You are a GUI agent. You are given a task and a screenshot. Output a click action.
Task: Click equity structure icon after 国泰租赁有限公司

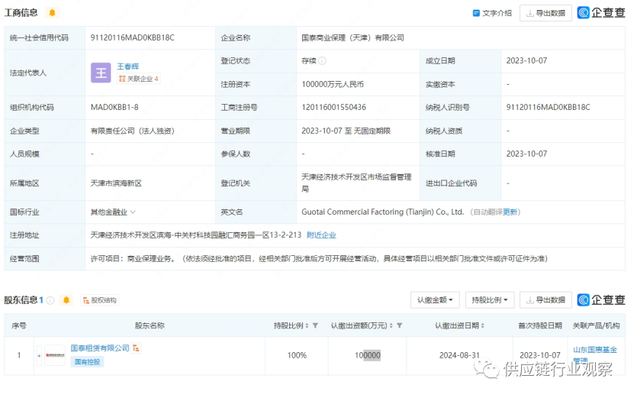pos(136,348)
